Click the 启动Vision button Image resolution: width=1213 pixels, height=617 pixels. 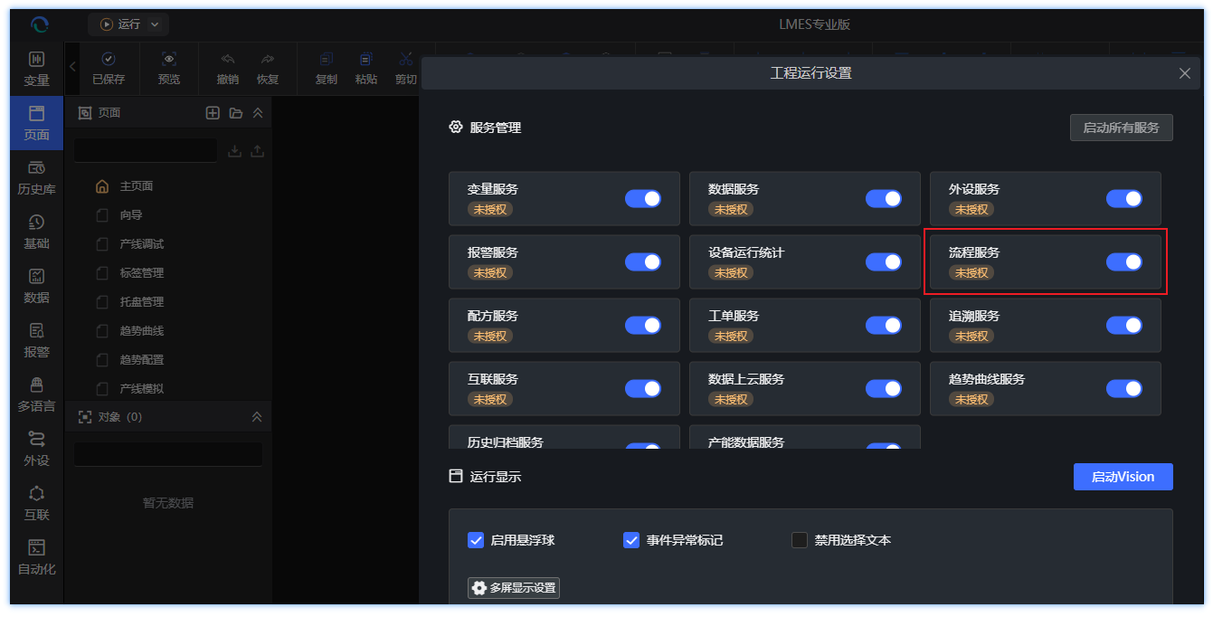1123,477
